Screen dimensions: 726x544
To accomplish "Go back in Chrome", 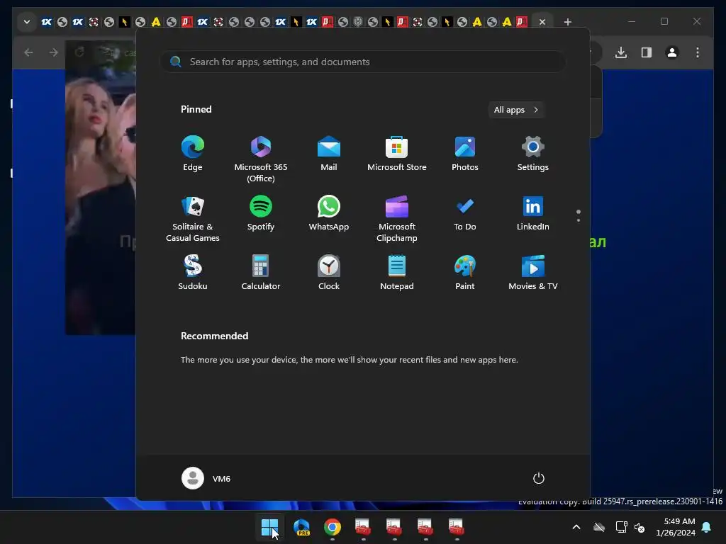I will [28, 52].
